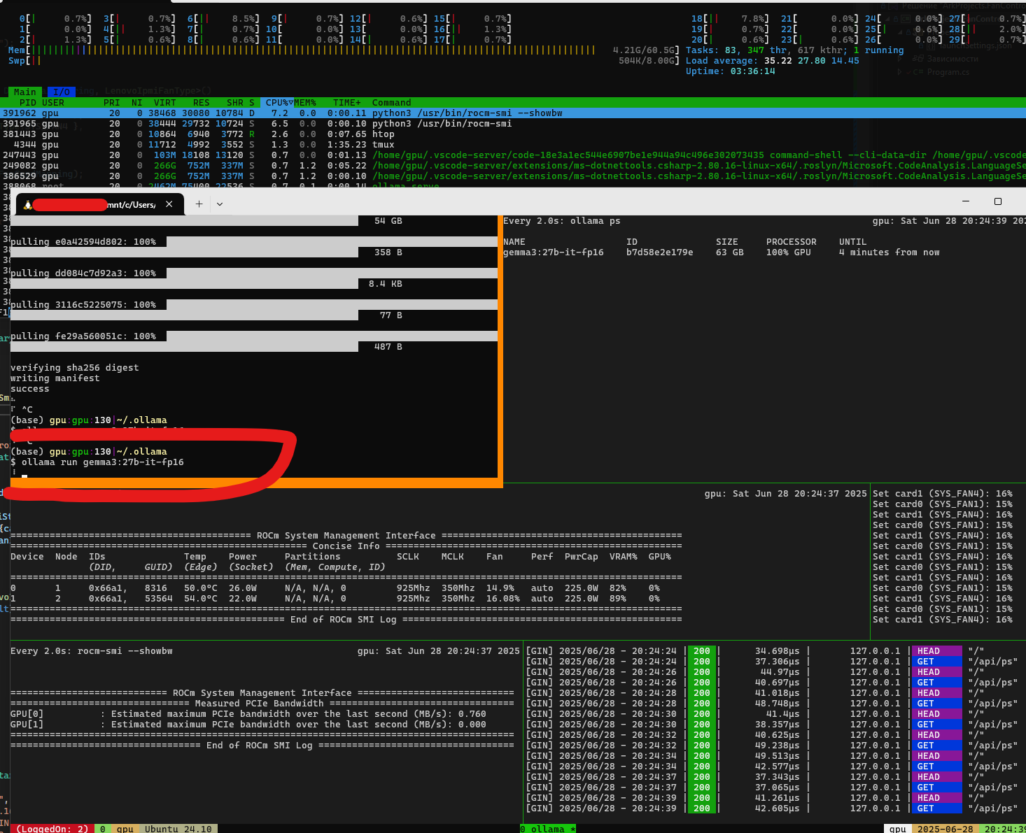Click the 50.0°C temperature of device 0
This screenshot has width=1026, height=833.
pos(201,588)
